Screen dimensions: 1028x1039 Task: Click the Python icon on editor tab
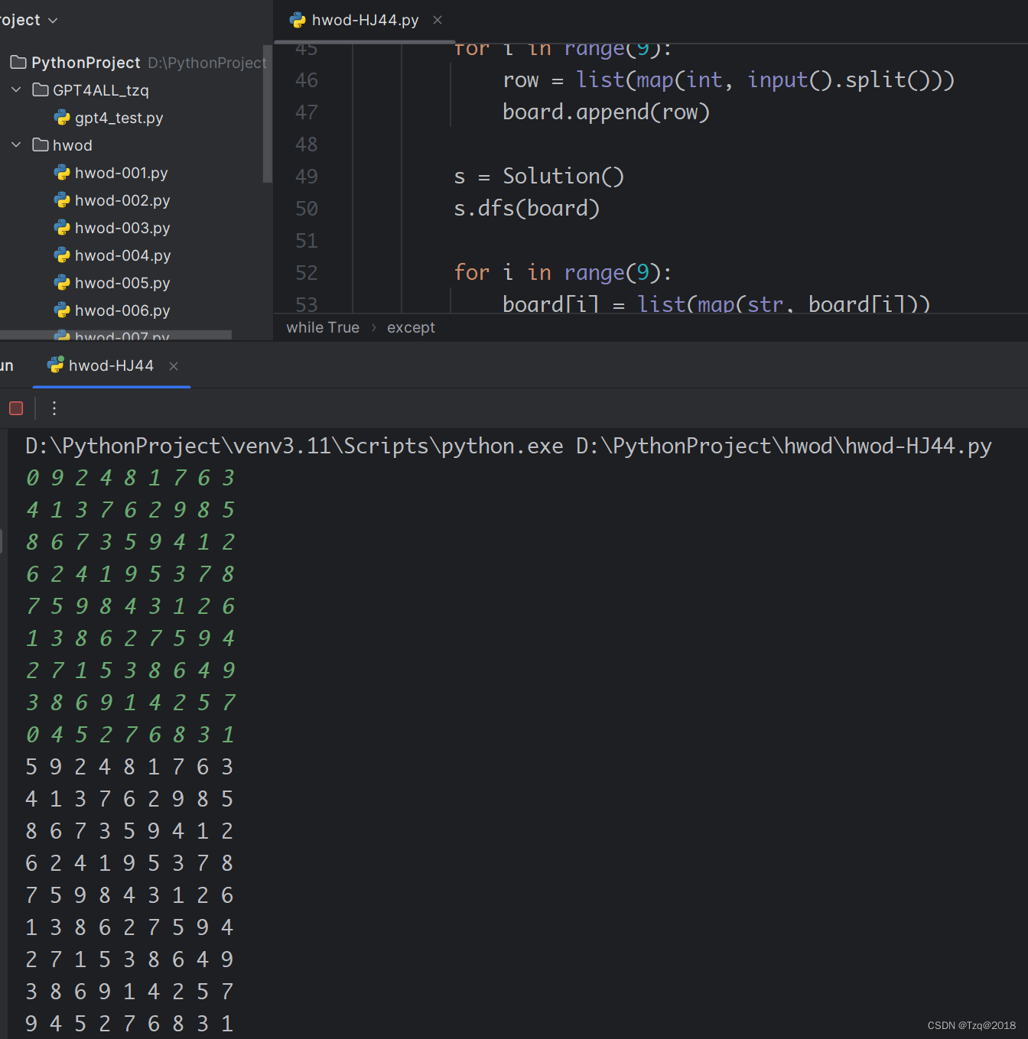pos(298,20)
